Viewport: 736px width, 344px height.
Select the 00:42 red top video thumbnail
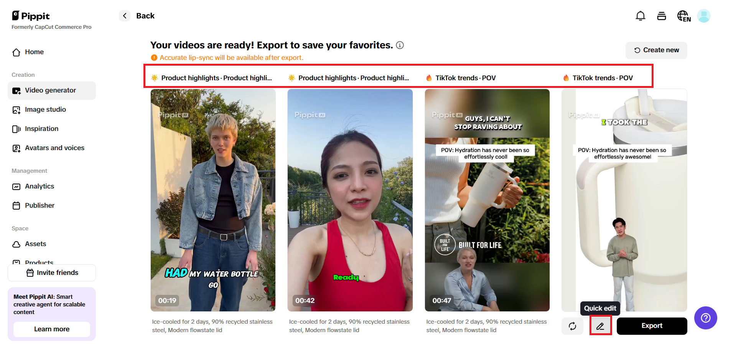[350, 200]
